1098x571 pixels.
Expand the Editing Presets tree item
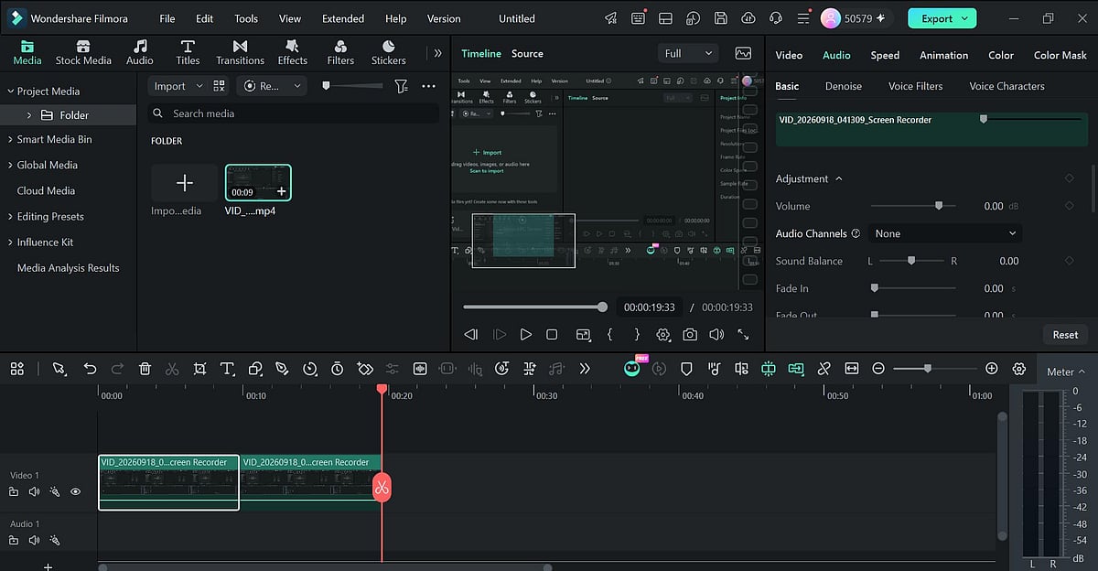coord(10,216)
